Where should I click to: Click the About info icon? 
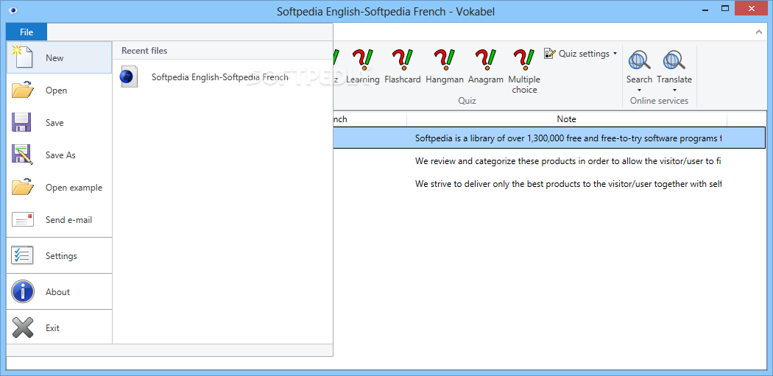(x=23, y=291)
